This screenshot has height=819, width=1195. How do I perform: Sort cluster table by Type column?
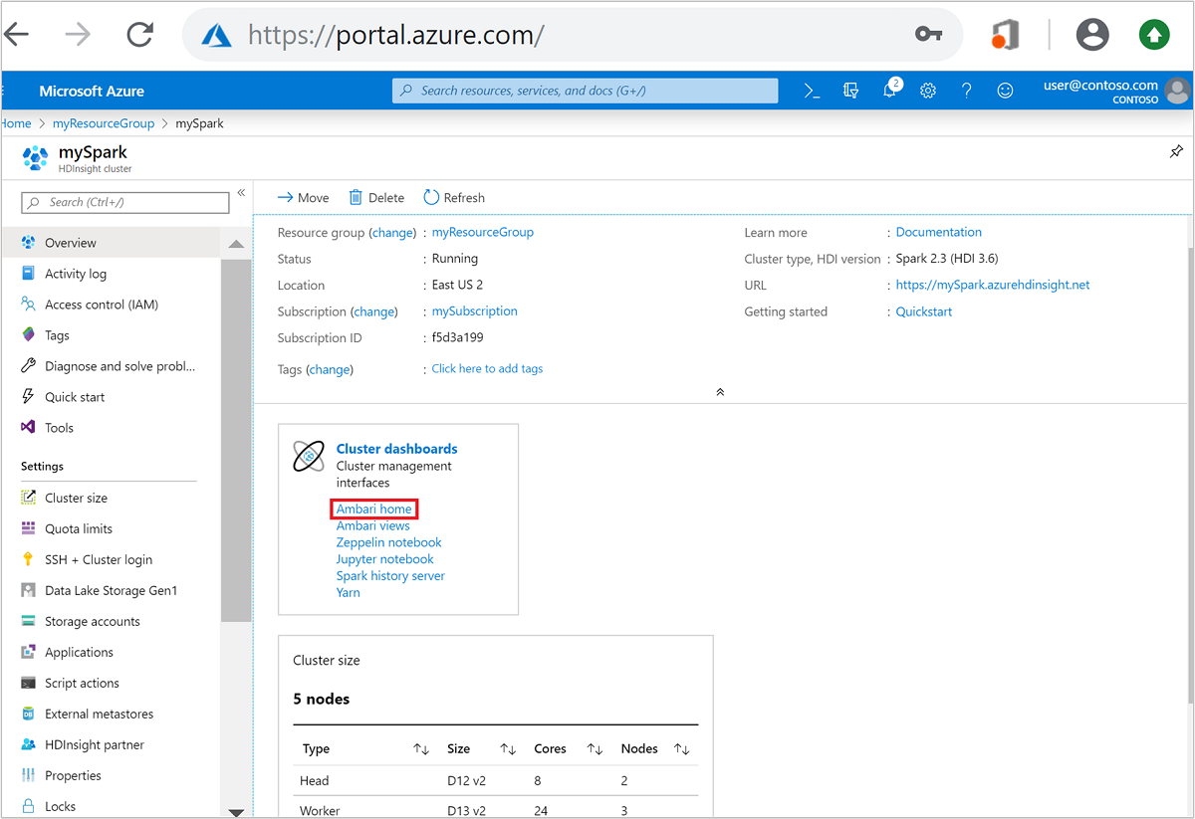pyautogui.click(x=421, y=748)
